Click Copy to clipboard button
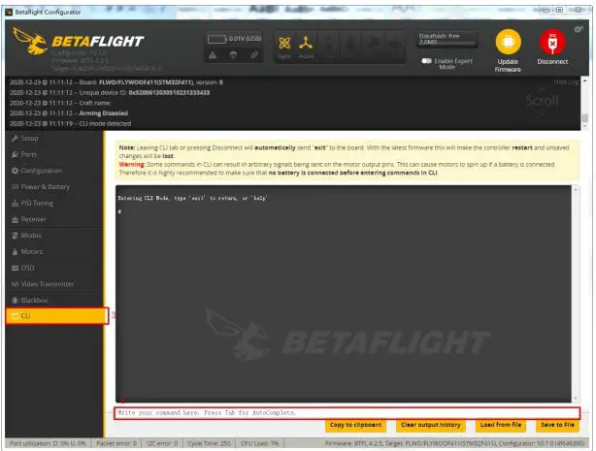 tap(355, 425)
